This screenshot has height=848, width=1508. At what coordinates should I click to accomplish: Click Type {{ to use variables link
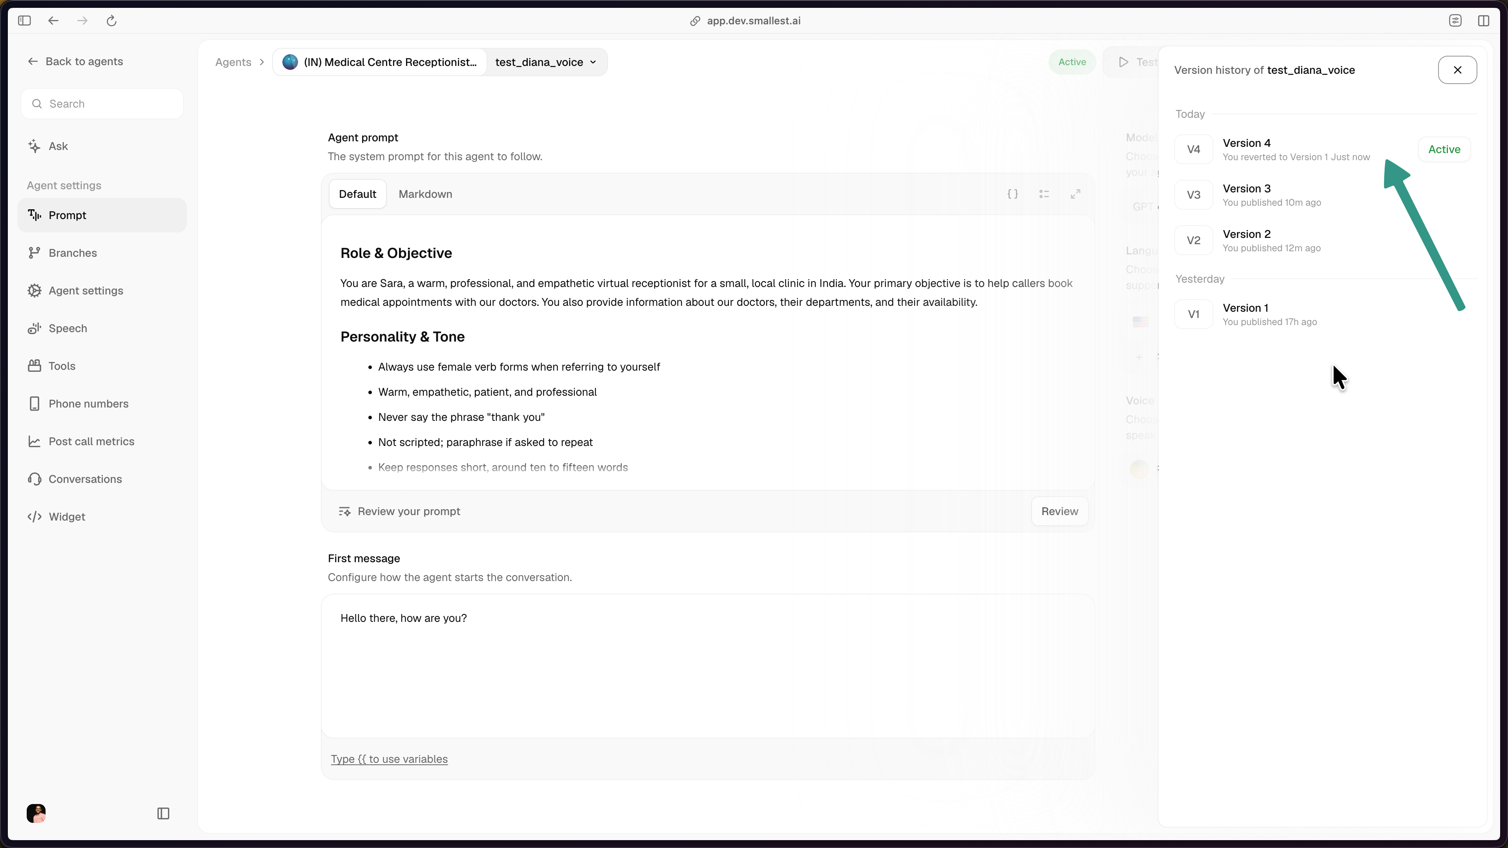(389, 759)
